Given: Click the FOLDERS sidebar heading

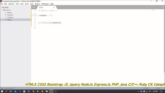Looking at the screenshot, I should [5, 7].
